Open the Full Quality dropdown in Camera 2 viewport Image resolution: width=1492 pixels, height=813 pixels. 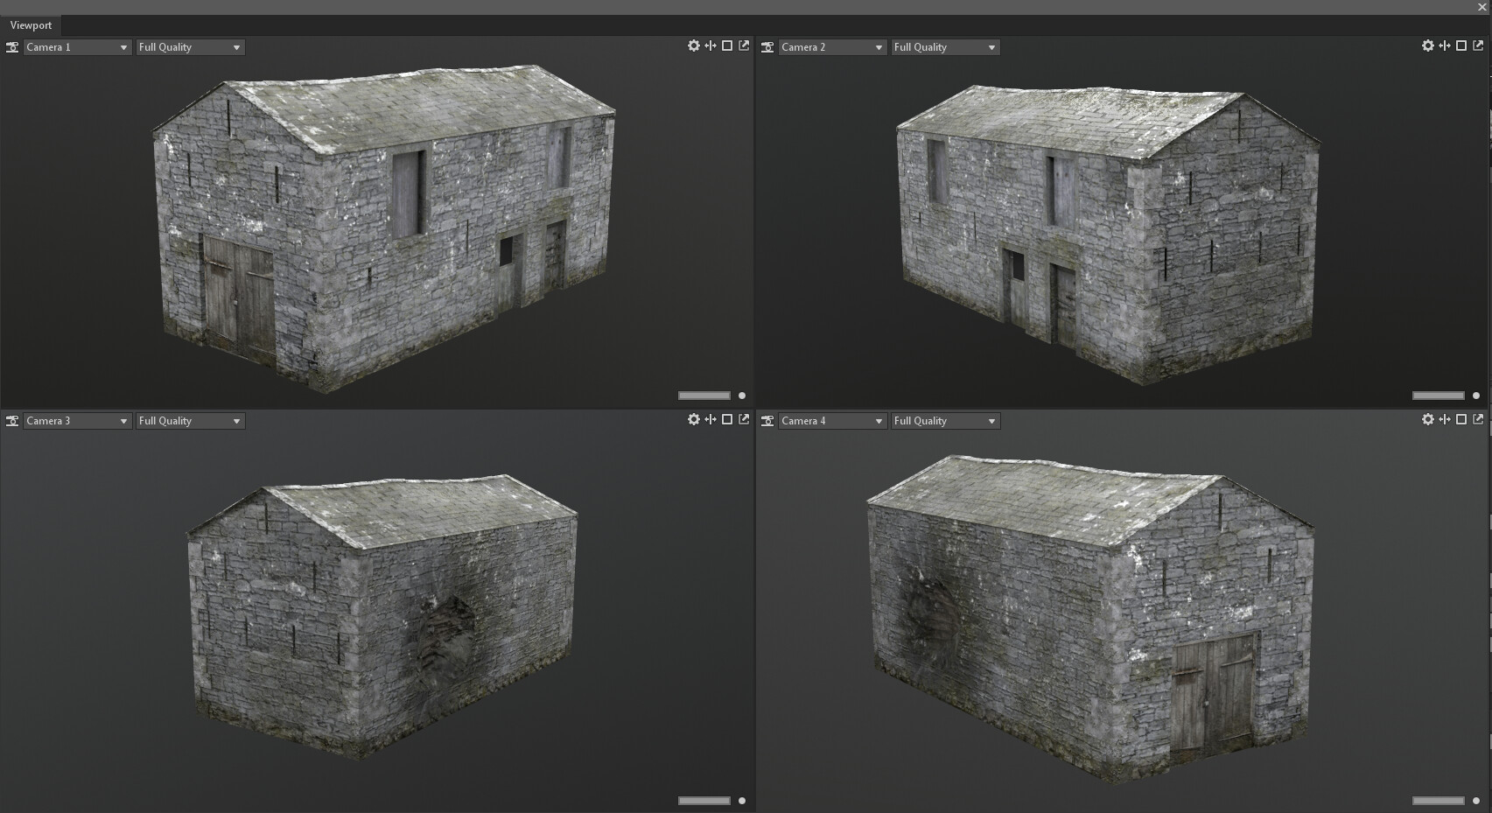945,46
